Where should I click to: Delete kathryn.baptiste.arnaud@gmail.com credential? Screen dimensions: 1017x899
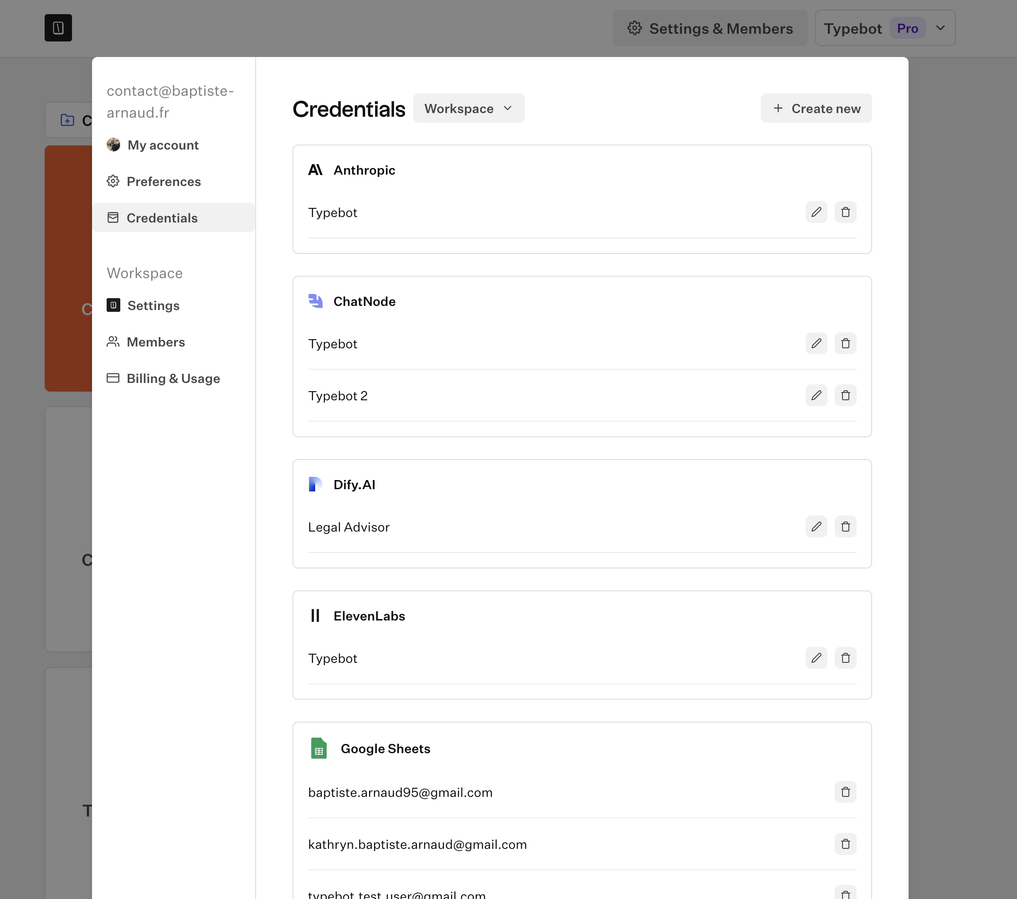pyautogui.click(x=845, y=844)
